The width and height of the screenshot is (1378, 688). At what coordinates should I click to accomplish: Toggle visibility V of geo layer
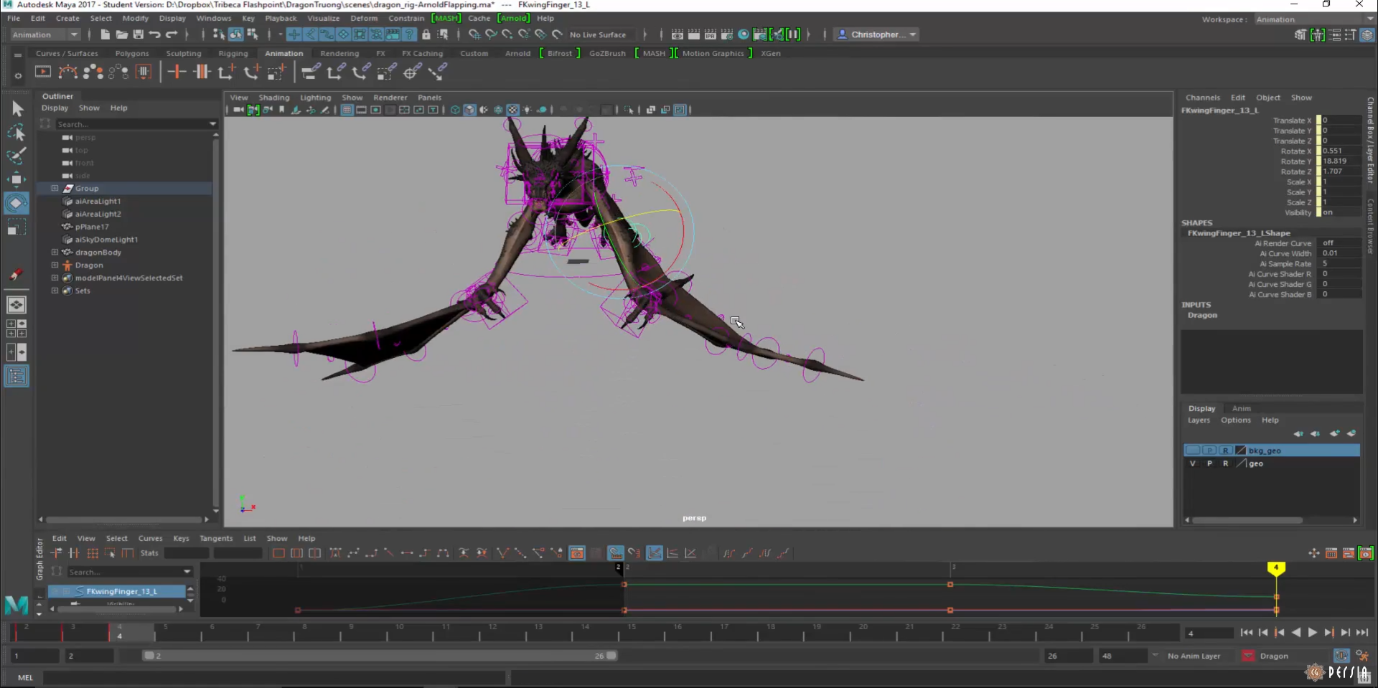[1193, 463]
